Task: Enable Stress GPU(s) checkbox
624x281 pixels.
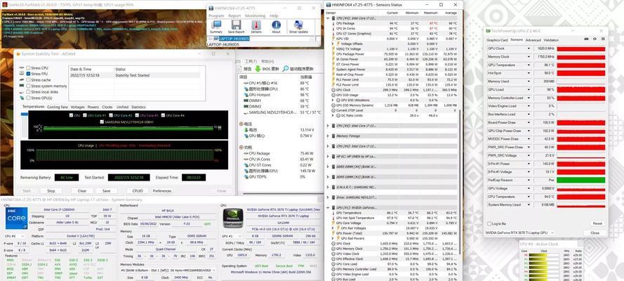Action: [28, 98]
